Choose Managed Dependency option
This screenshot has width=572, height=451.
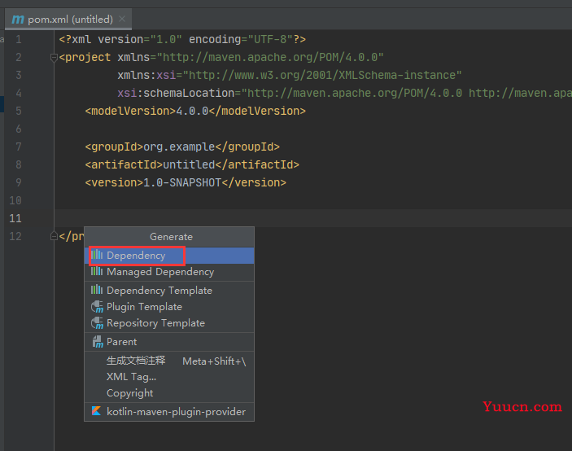point(169,272)
